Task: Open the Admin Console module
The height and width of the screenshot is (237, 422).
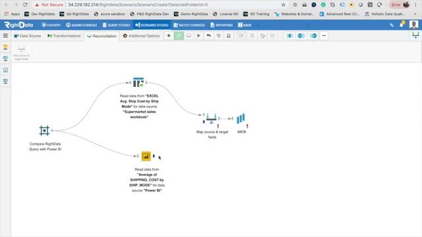Action: pyautogui.click(x=82, y=25)
